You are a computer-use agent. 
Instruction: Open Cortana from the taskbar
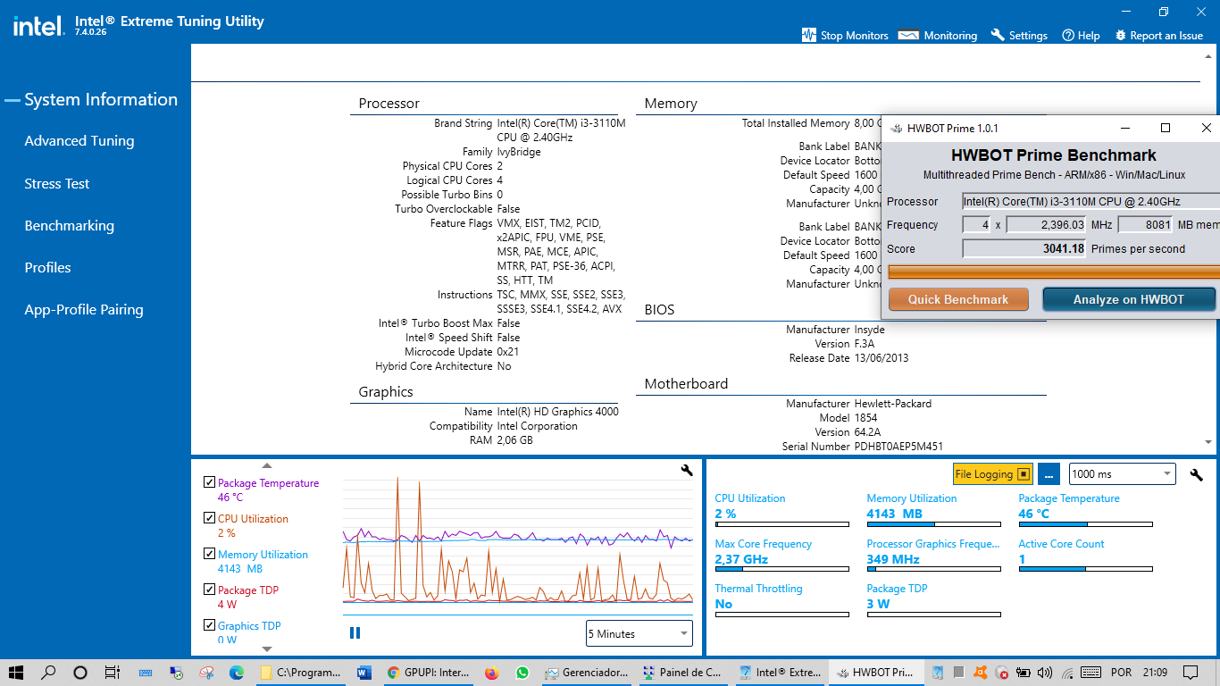pyautogui.click(x=79, y=673)
